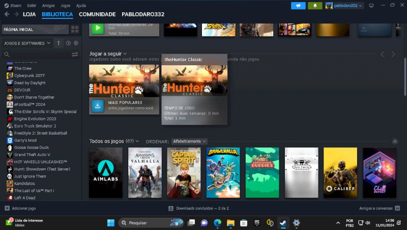Screen dimensions: 407x230
Task: Open Epic Games launcher from taskbar
Action: click(257, 223)
